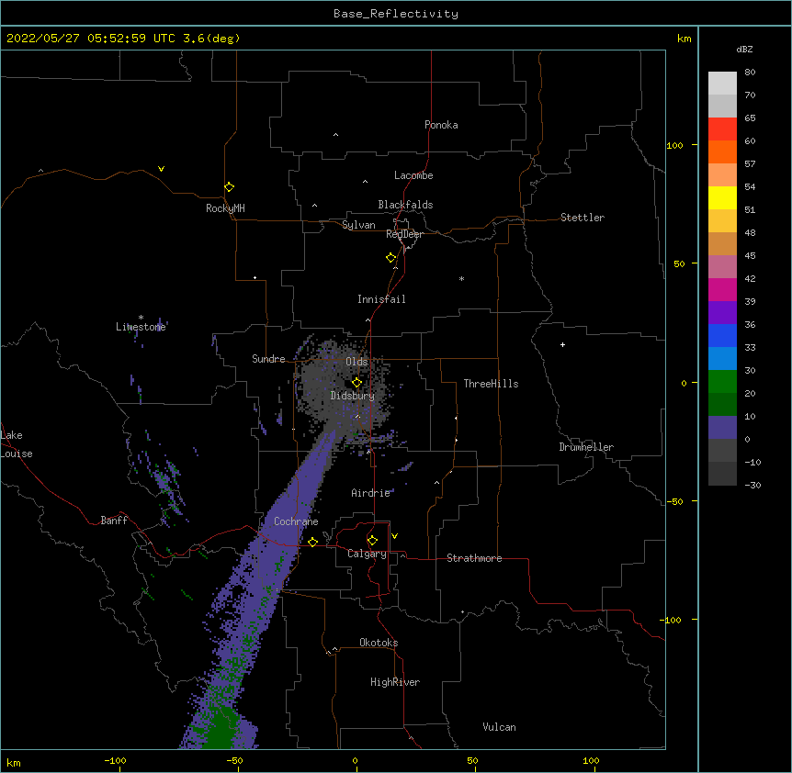Select the Blackfalds label
This screenshot has width=792, height=773.
(x=405, y=205)
